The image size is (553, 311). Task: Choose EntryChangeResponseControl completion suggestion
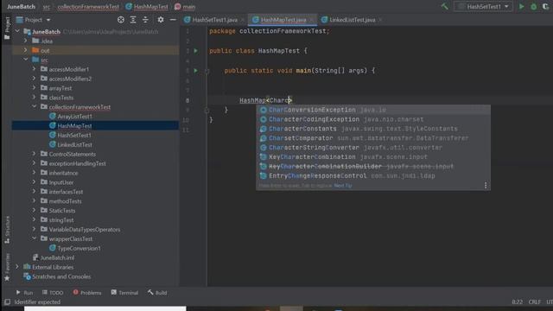373,175
